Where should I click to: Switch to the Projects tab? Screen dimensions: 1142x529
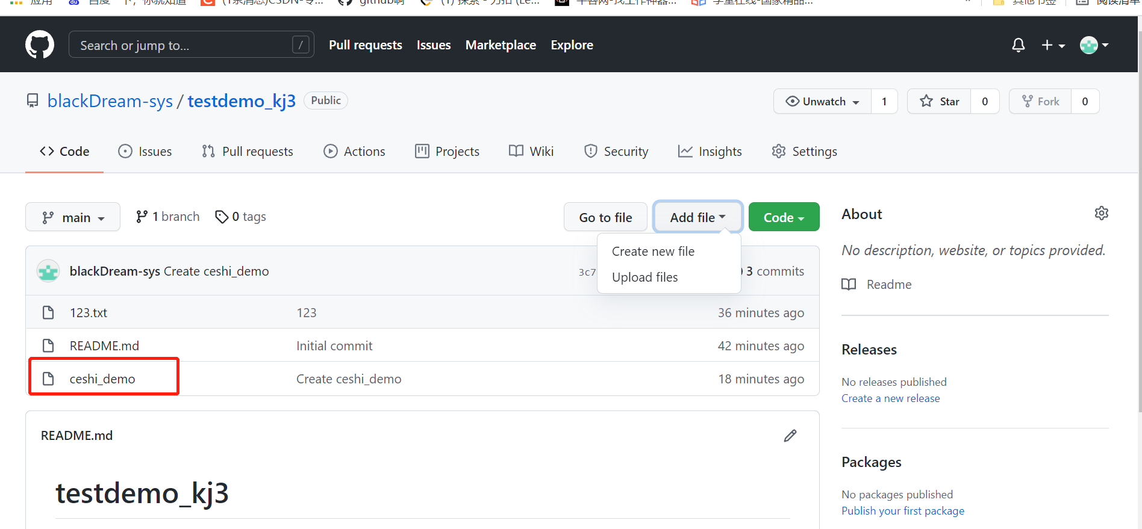tap(447, 152)
